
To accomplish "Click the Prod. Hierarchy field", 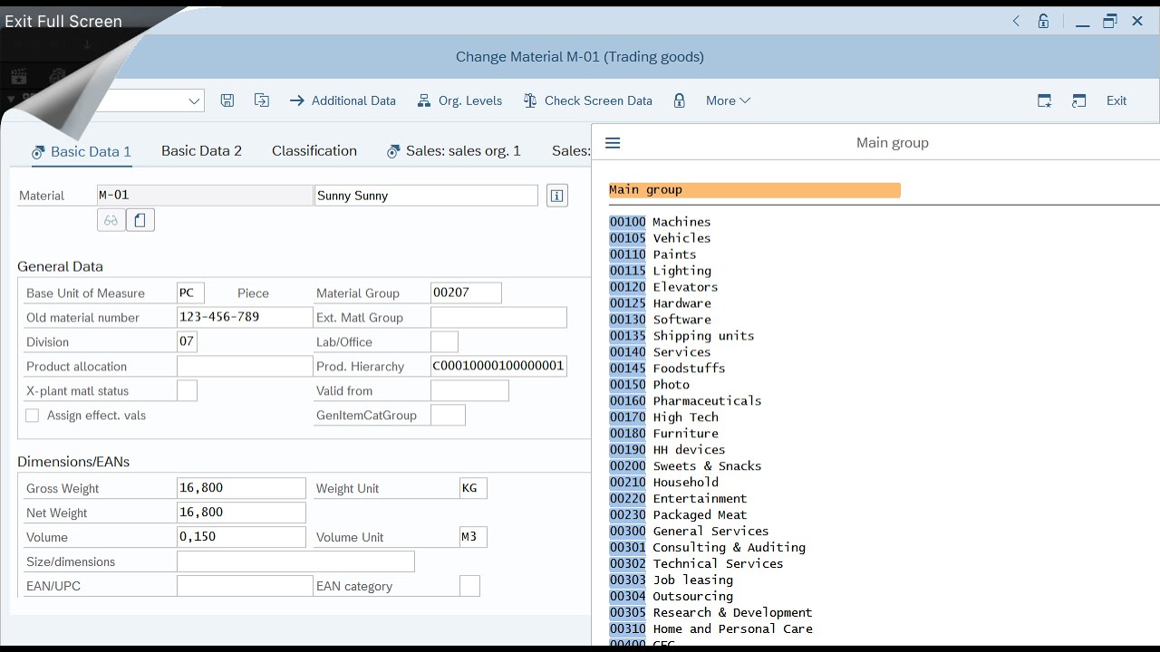I will [x=498, y=366].
